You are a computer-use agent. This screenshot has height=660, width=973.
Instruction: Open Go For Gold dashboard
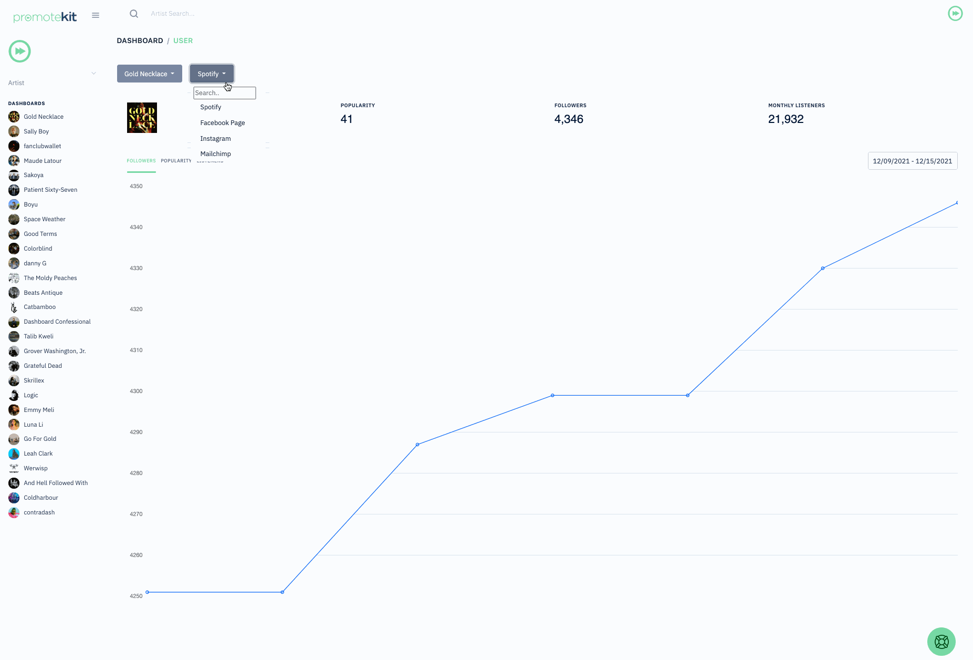tap(40, 439)
